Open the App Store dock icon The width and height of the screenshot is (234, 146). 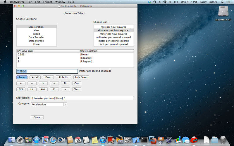pos(37,140)
